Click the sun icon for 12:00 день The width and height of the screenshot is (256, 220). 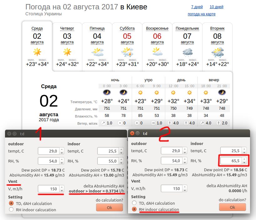(173, 92)
